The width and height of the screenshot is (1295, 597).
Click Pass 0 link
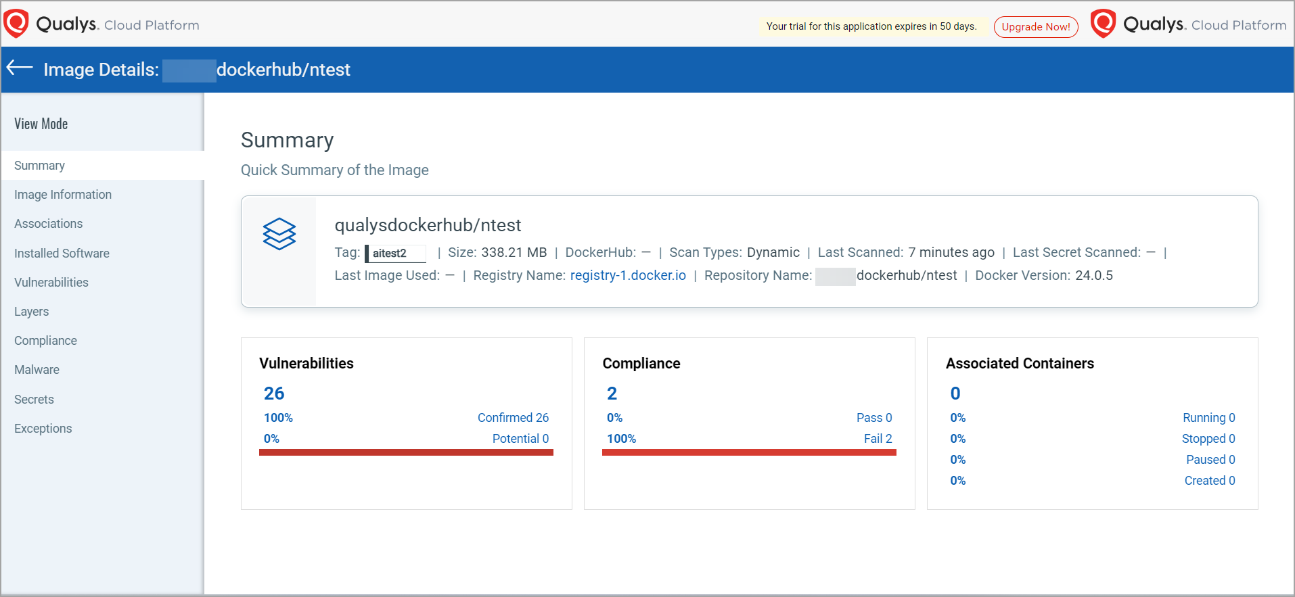[x=874, y=418]
